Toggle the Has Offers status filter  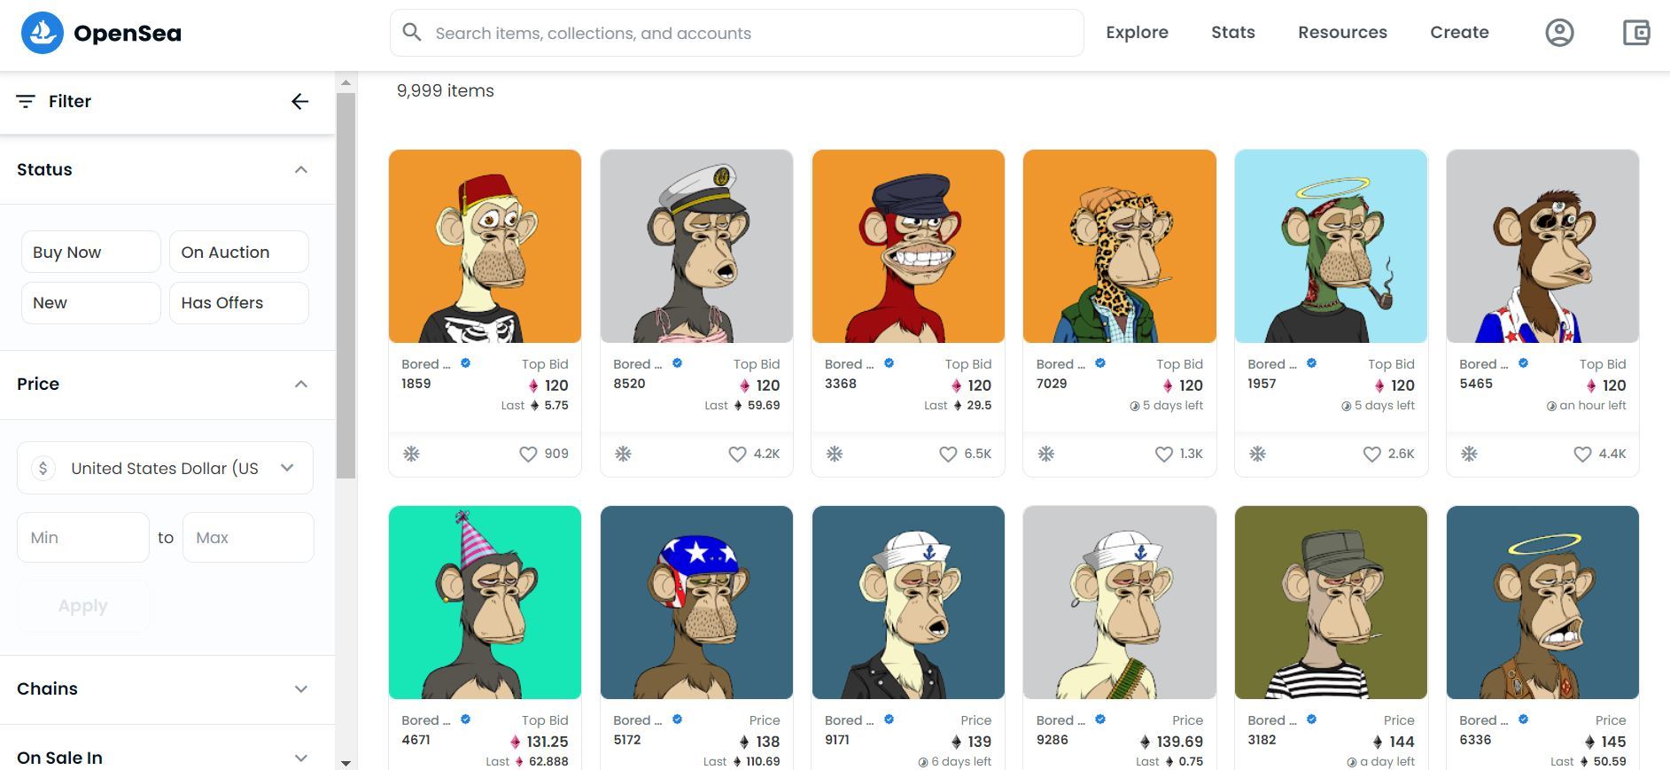pyautogui.click(x=239, y=303)
